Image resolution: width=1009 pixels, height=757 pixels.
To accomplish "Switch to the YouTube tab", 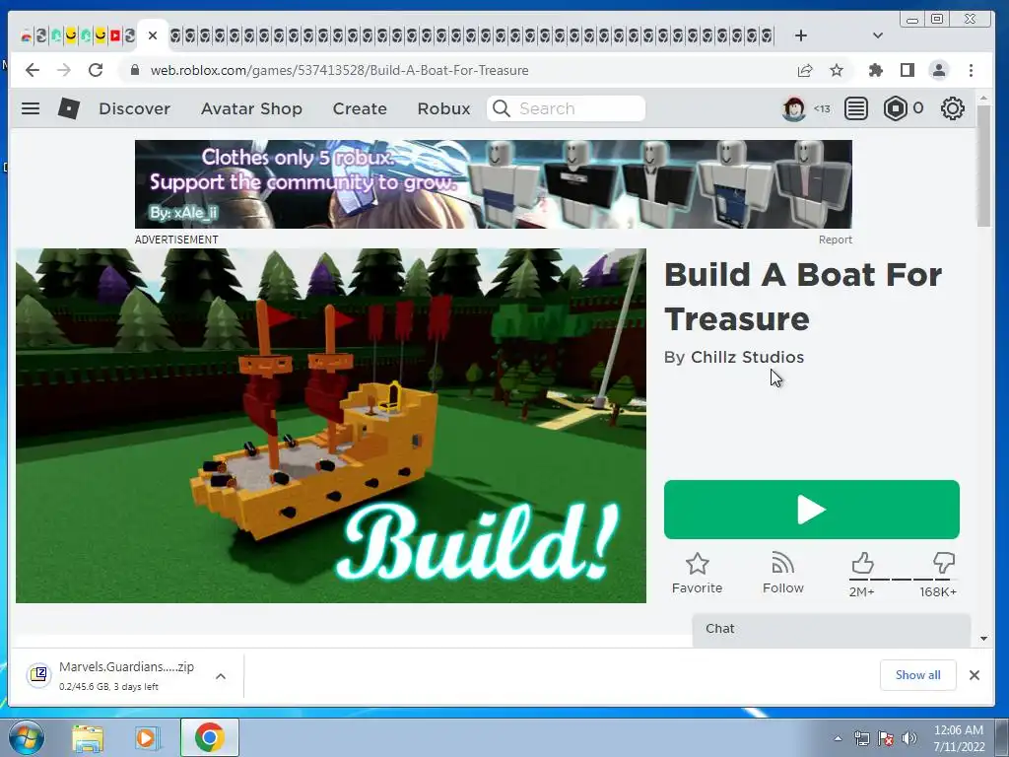I will point(115,35).
